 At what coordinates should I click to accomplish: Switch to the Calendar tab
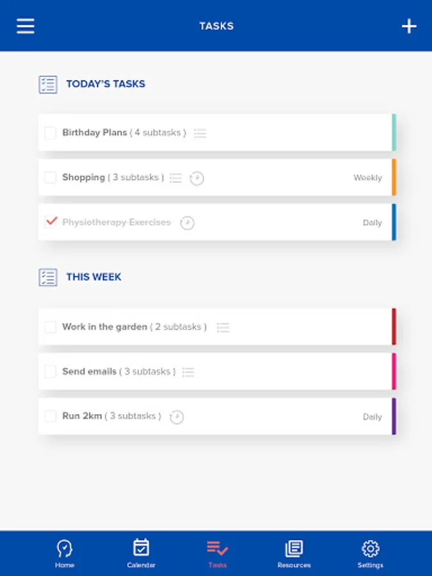click(141, 553)
